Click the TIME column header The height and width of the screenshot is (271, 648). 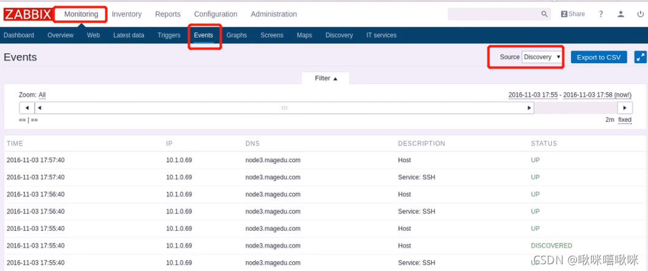15,144
